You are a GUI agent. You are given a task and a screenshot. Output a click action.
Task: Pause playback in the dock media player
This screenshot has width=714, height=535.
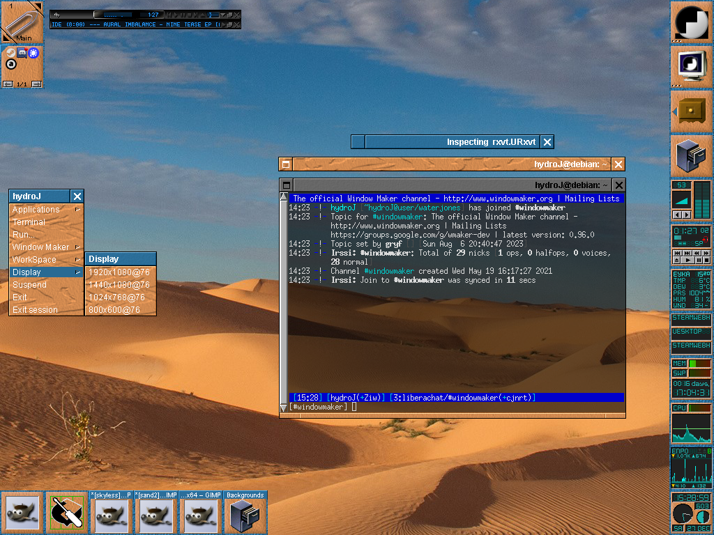click(698, 260)
